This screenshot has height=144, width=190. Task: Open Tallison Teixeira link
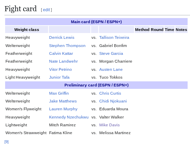[114, 37]
